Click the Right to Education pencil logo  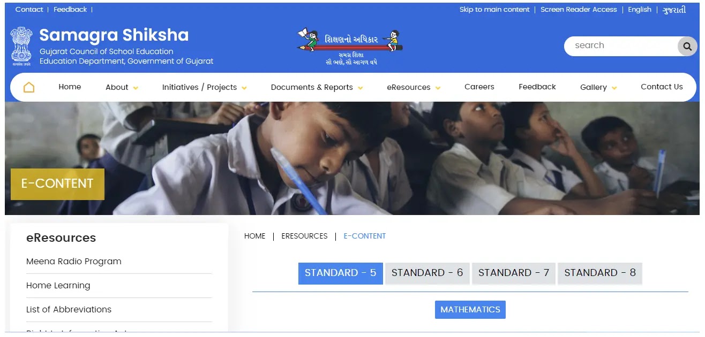[x=350, y=46]
